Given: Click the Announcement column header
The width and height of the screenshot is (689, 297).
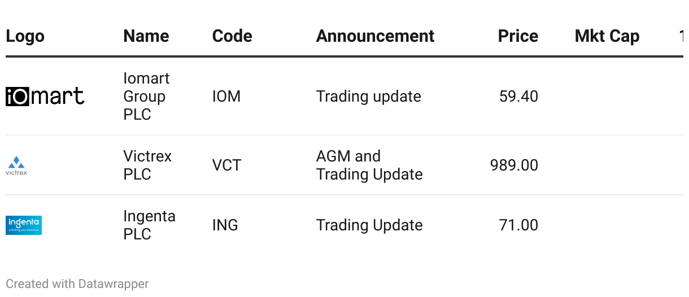Looking at the screenshot, I should pyautogui.click(x=375, y=36).
